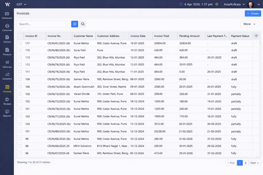263x175 pixels.
Task: Open the Receipts sidebar icon
Action: pos(7,101)
